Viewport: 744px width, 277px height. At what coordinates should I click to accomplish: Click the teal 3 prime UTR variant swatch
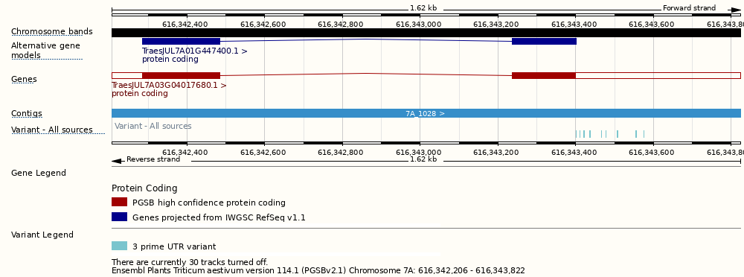(x=120, y=246)
